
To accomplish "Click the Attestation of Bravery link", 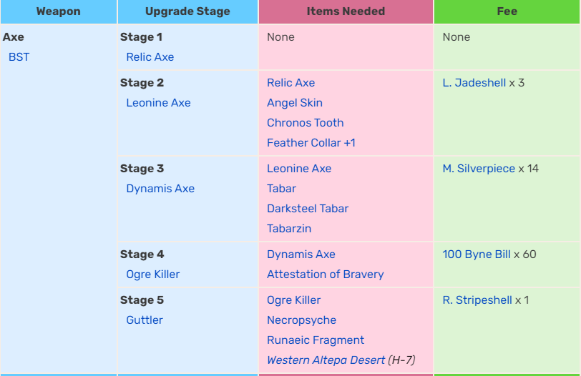I will 325,274.
